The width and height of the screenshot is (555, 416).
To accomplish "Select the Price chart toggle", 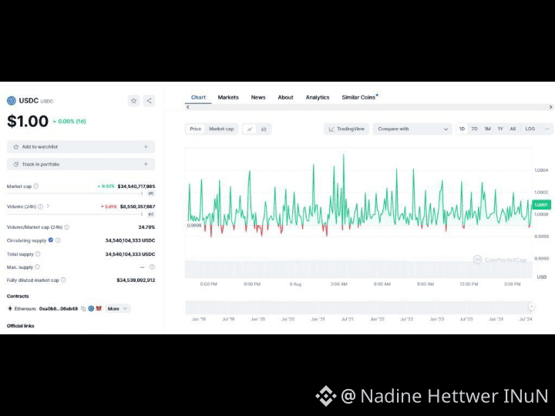I will [195, 129].
